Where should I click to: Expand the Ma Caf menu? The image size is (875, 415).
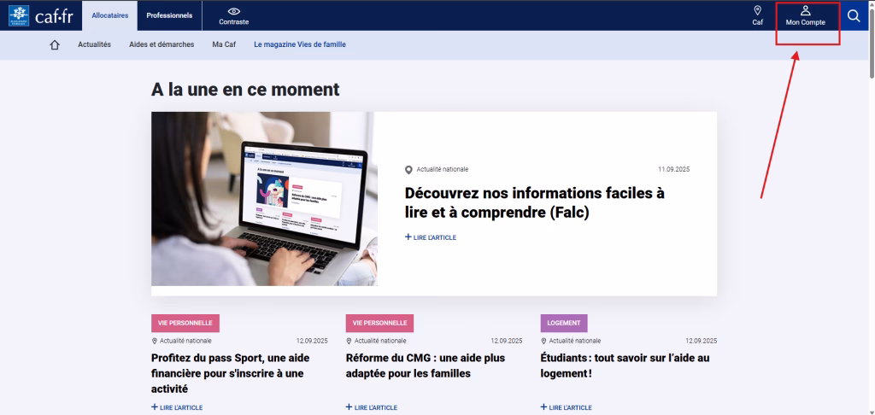(224, 44)
